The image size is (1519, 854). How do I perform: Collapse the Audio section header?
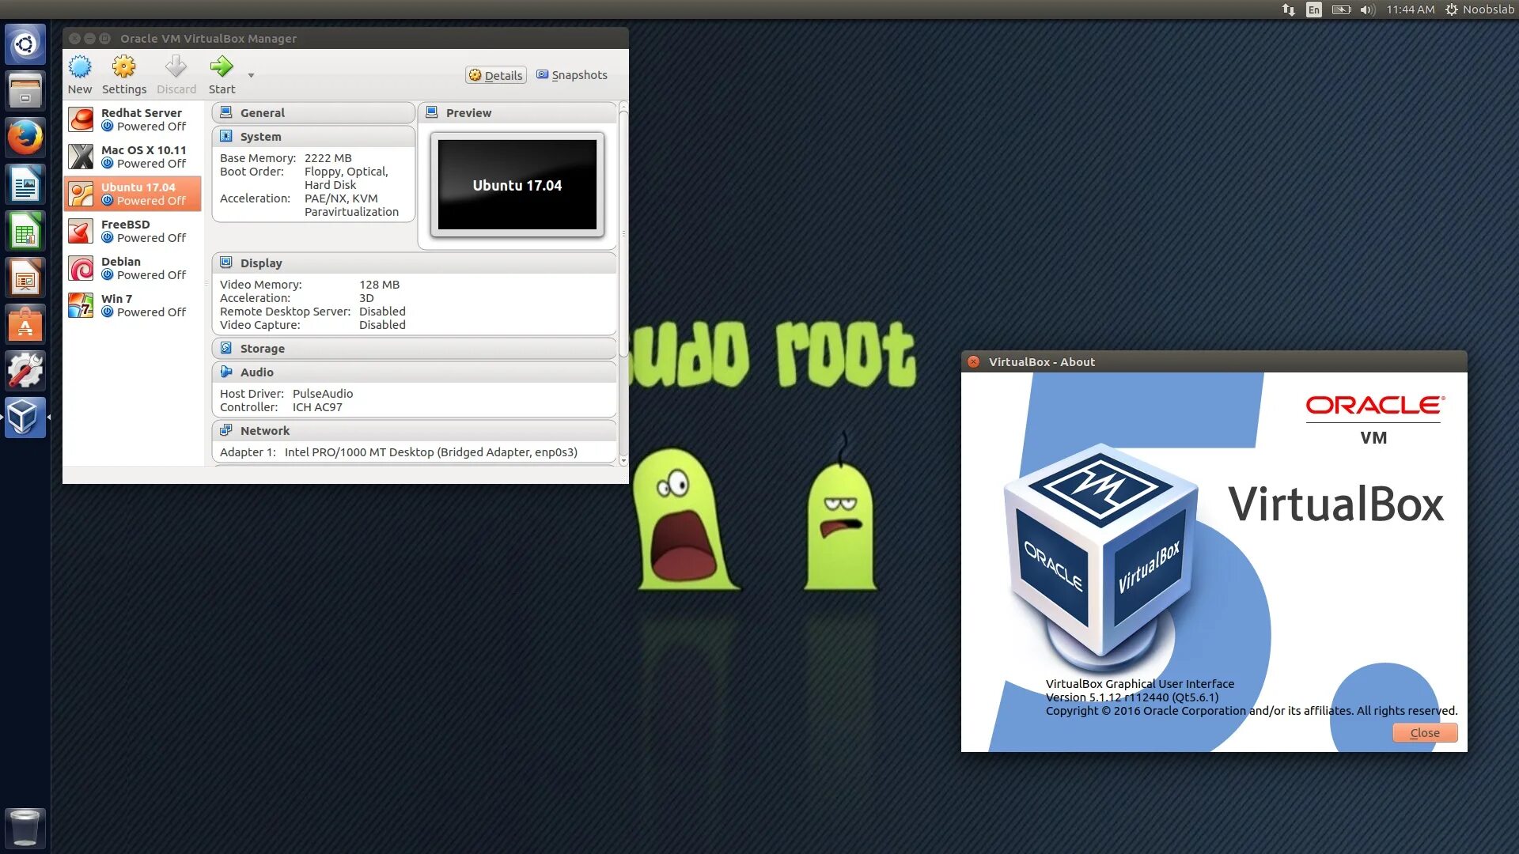coord(257,372)
